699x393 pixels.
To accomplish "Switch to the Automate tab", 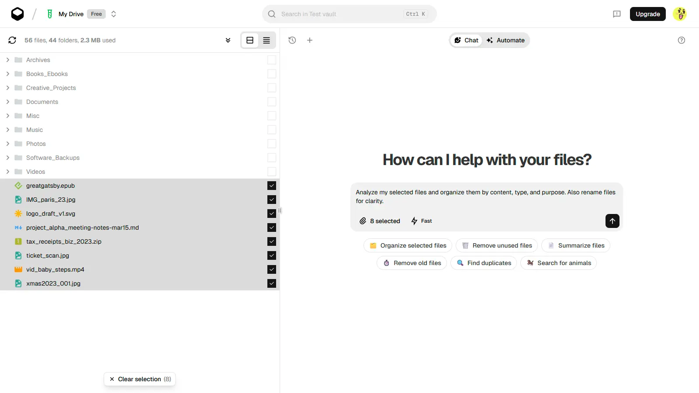I will 505,40.
